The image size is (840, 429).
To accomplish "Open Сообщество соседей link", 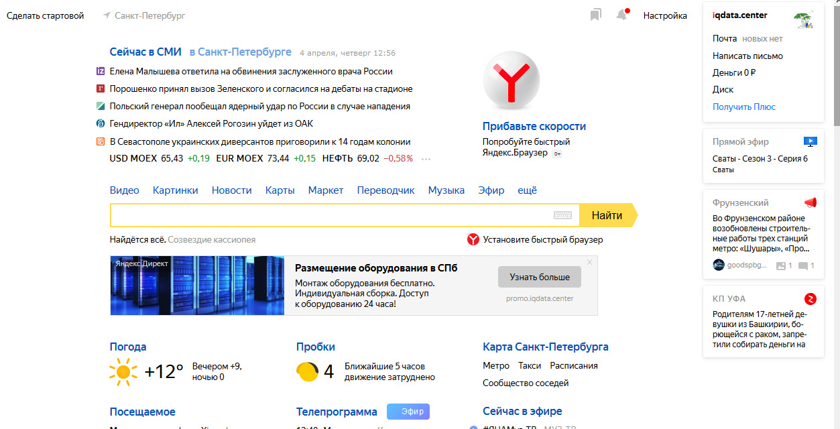I will [526, 383].
